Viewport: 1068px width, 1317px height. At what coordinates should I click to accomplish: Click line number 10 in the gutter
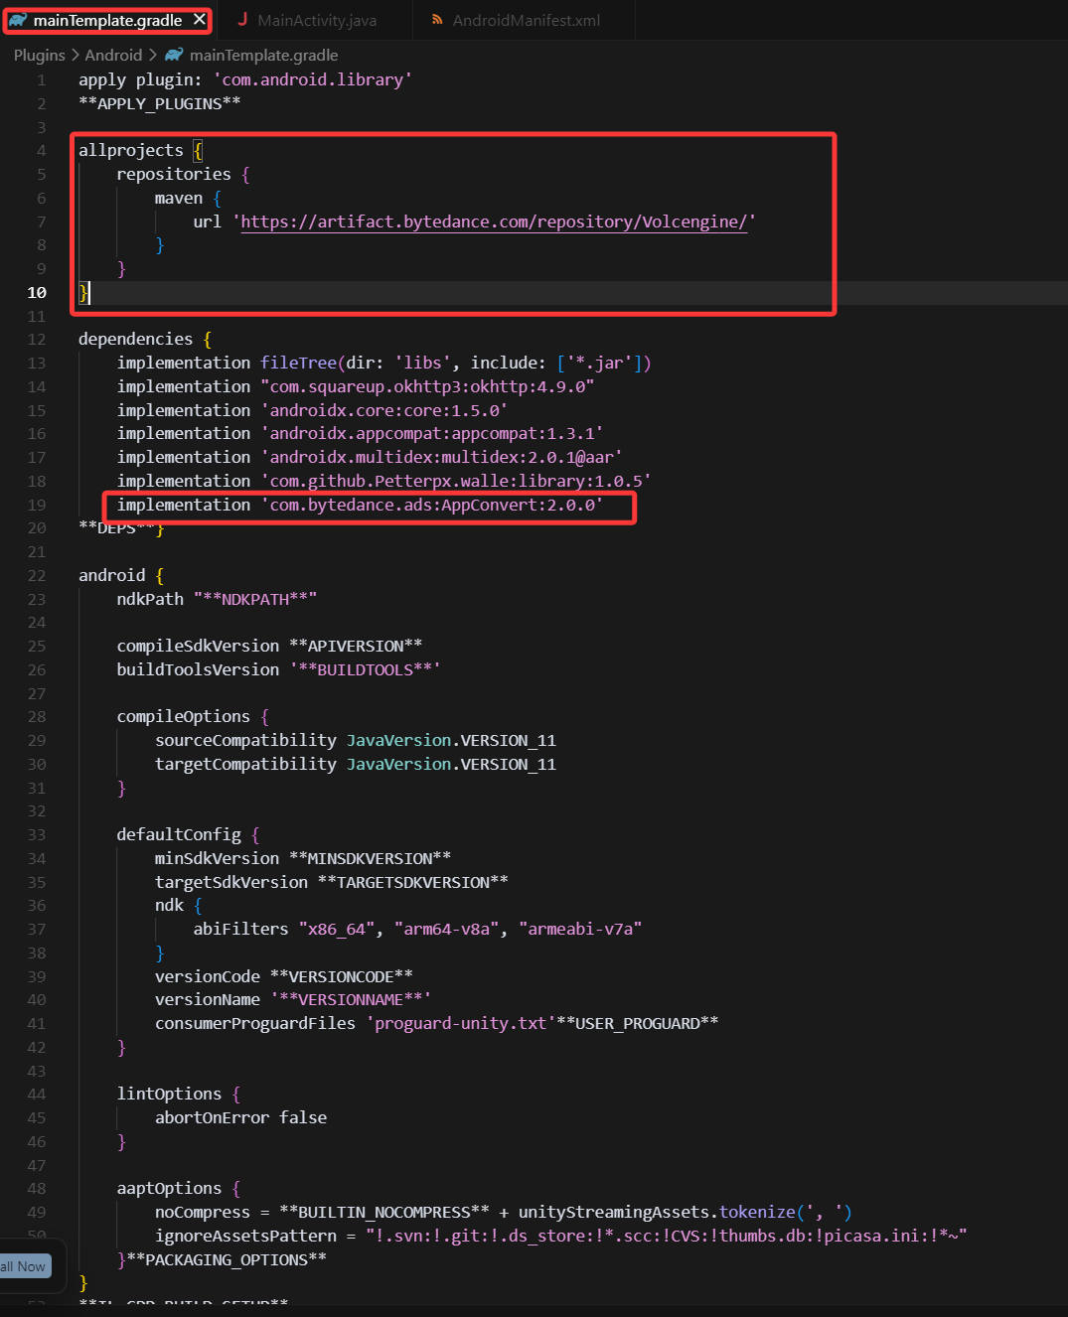click(x=37, y=292)
